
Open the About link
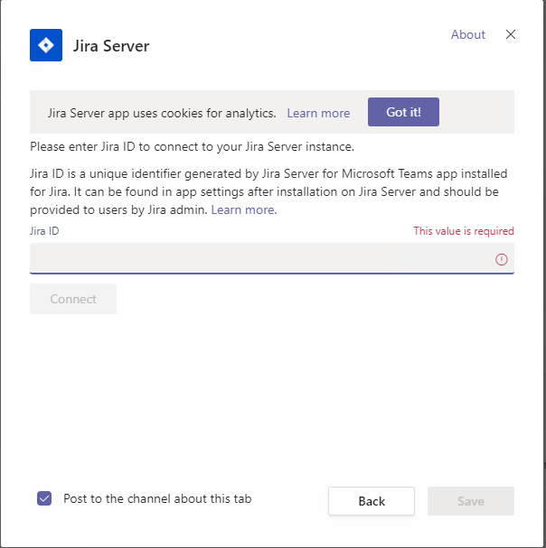tap(468, 34)
